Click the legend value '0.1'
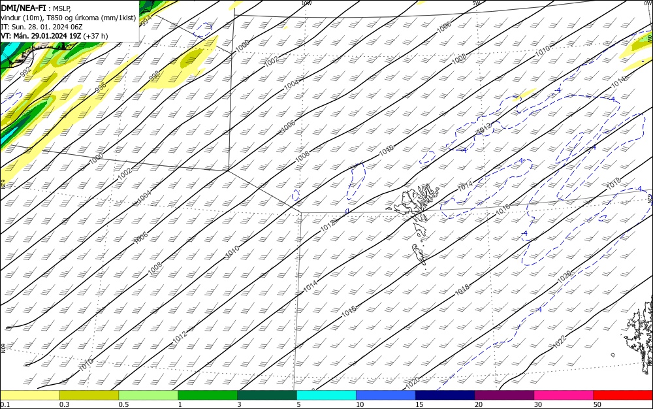This screenshot has width=653, height=409. point(5,404)
